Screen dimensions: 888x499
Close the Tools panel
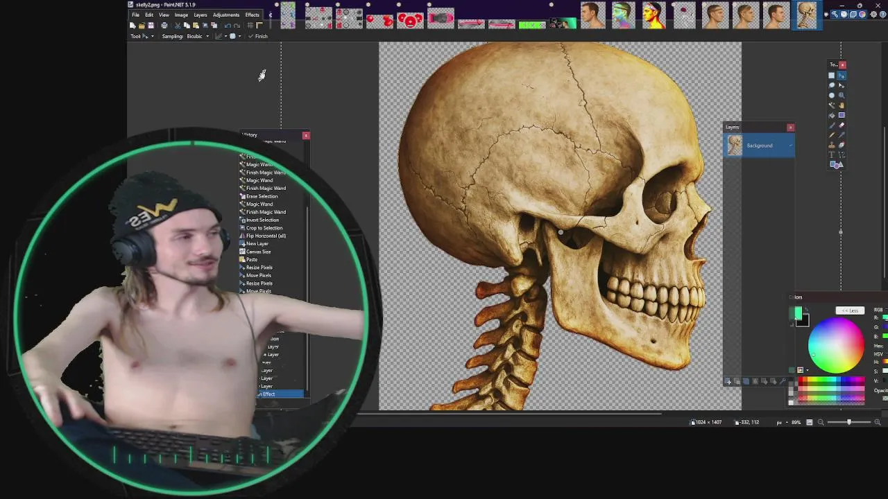coord(842,65)
